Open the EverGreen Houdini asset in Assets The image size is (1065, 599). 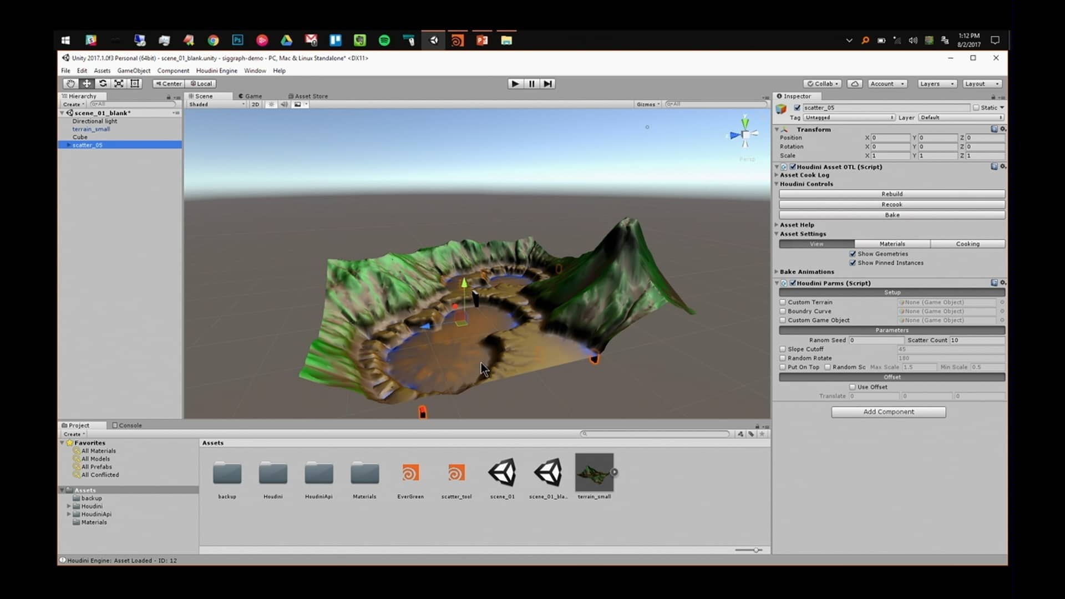pyautogui.click(x=410, y=473)
